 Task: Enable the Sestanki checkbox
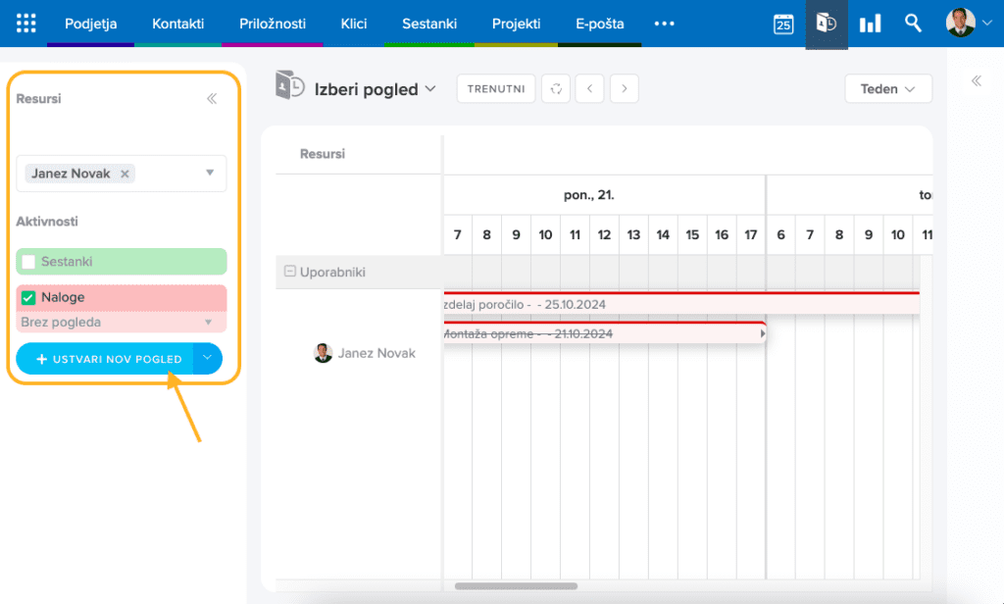(x=28, y=262)
